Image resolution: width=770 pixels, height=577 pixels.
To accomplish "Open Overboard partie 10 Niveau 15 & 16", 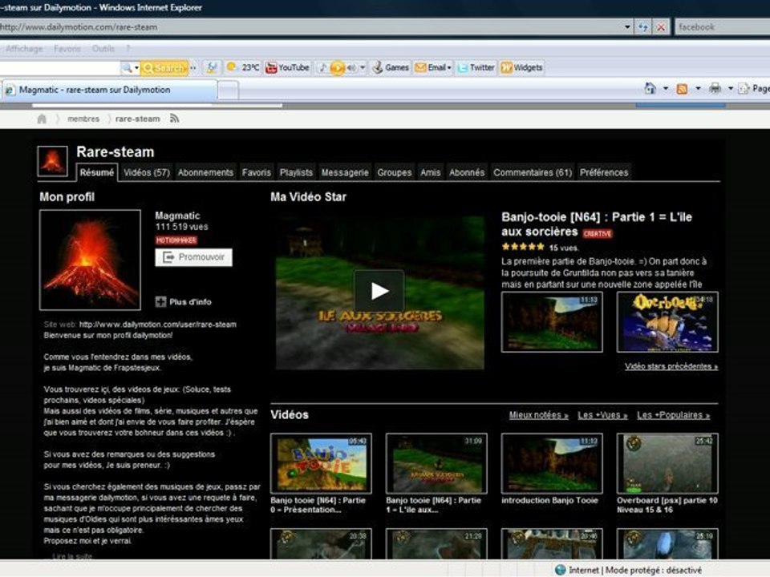I will tap(667, 505).
